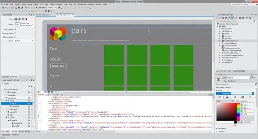Viewport: 258px width, 139px height.
Task: Select the solid color brush icon
Action: (227, 98)
